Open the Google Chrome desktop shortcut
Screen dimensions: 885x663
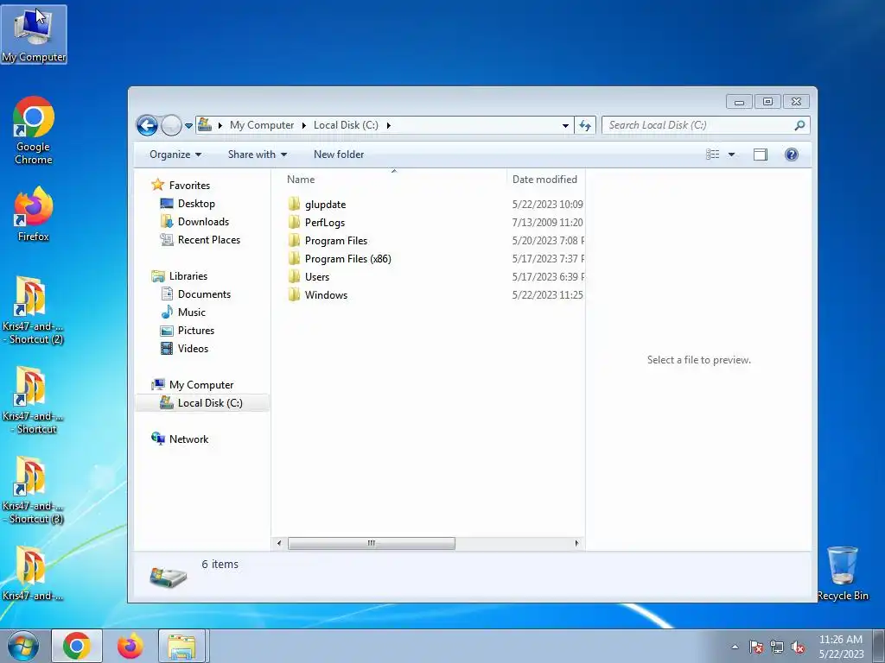click(34, 131)
